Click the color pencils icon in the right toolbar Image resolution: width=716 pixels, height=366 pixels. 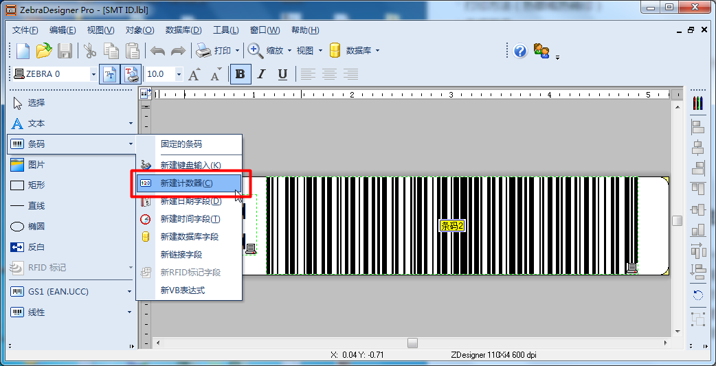(x=698, y=103)
